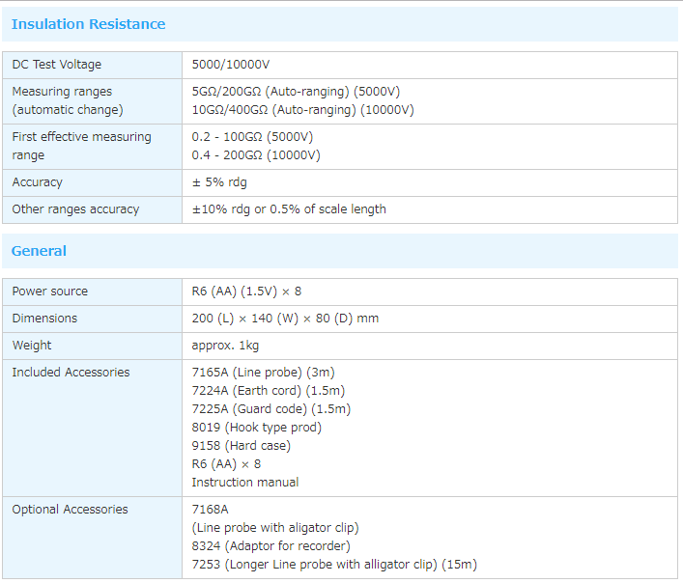Select the Optional Accessories label
Image resolution: width=683 pixels, height=583 pixels.
[70, 510]
